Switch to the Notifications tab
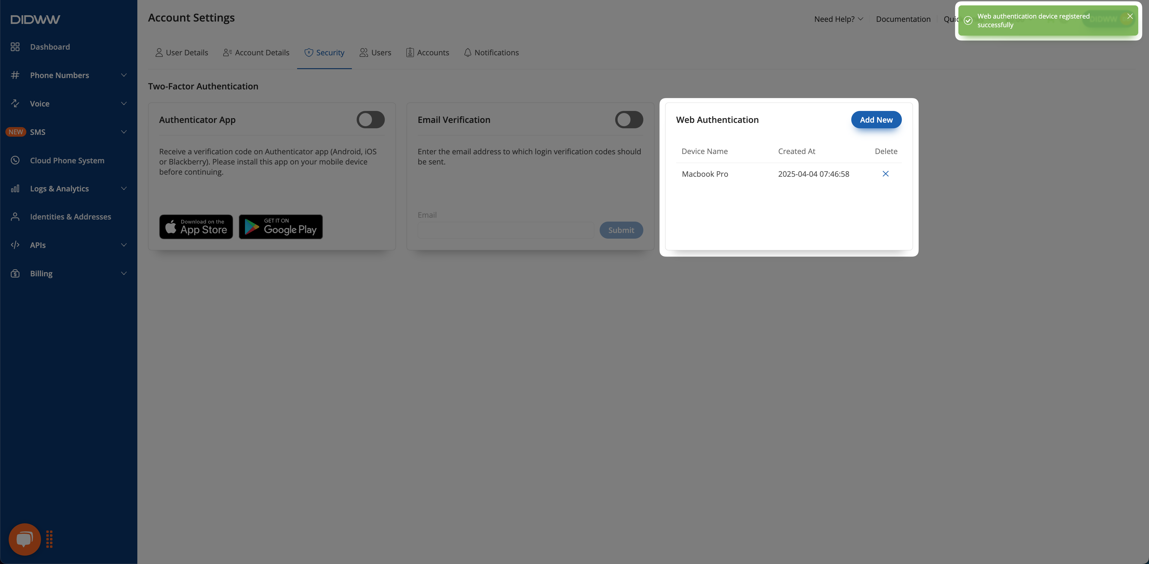This screenshot has width=1149, height=564. (x=491, y=53)
